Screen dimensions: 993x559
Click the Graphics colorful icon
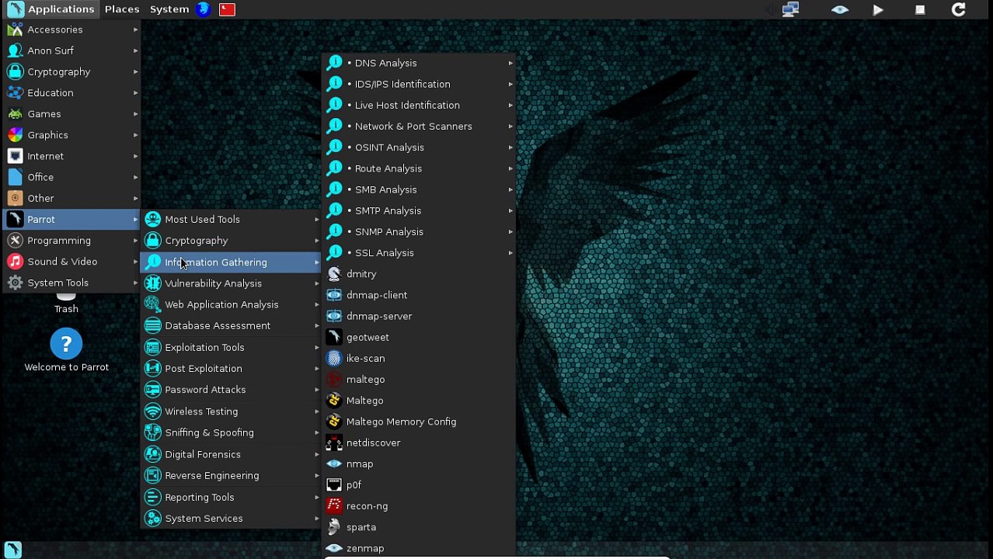[x=15, y=135]
